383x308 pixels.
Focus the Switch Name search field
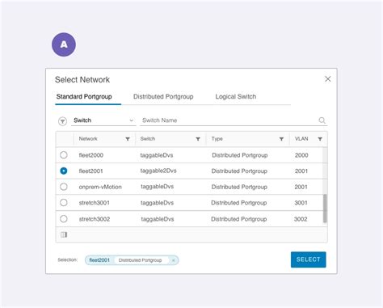pos(229,120)
